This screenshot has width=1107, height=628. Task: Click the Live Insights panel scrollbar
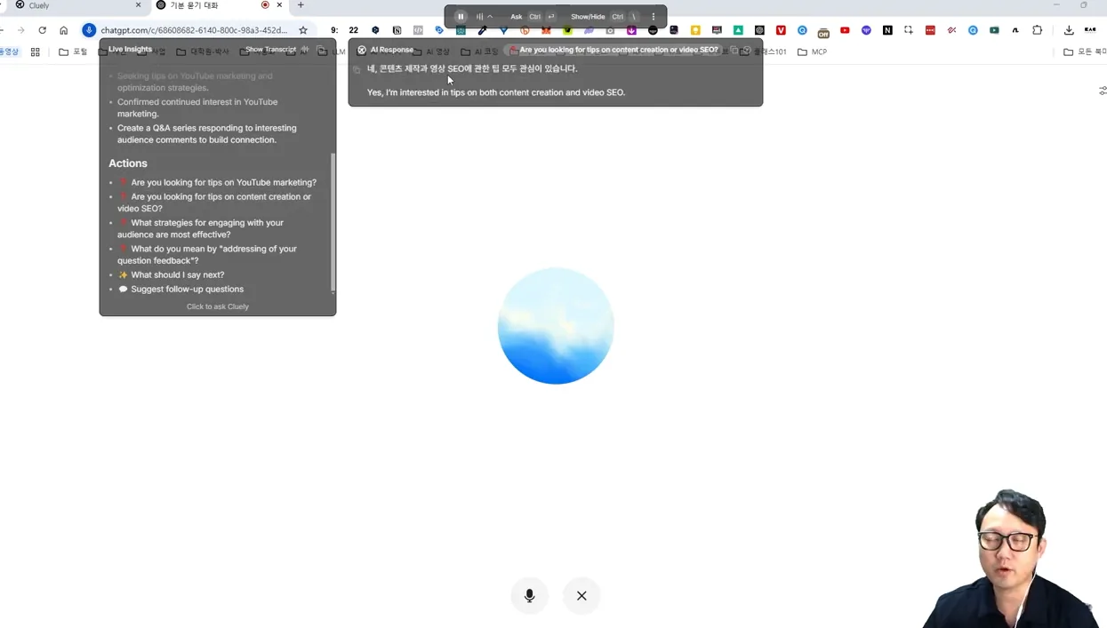click(x=333, y=222)
